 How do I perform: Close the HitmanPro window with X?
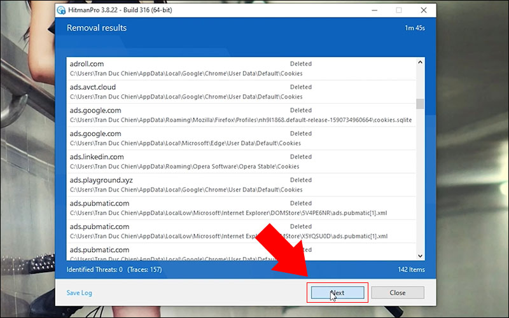(x=424, y=10)
